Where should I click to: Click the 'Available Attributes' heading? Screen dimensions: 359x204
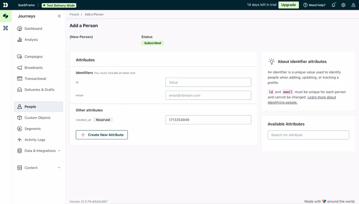point(286,124)
